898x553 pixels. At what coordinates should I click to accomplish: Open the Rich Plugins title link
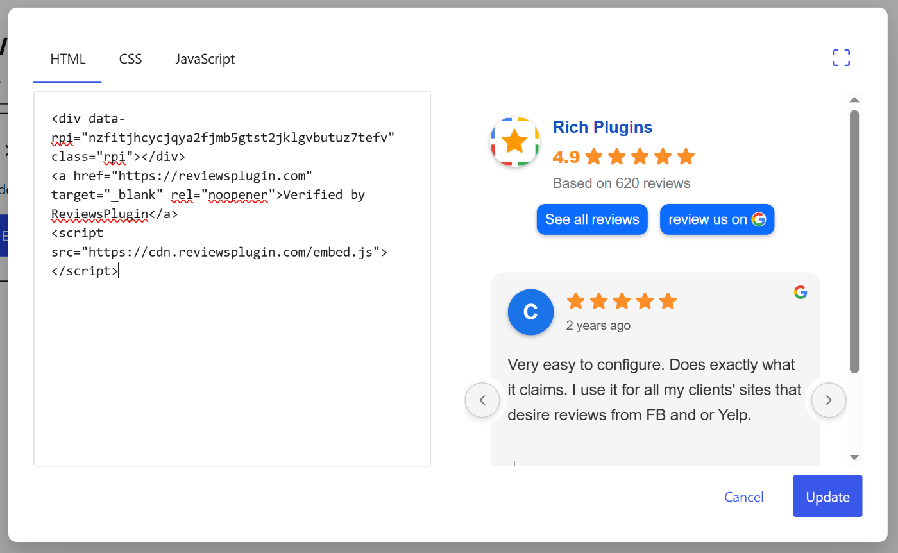[x=602, y=127]
